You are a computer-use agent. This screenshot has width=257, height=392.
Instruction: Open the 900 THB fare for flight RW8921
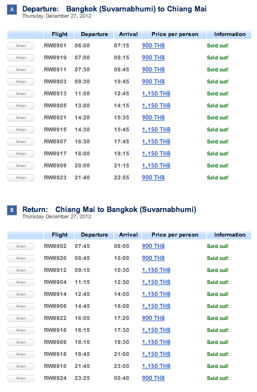pyautogui.click(x=153, y=118)
